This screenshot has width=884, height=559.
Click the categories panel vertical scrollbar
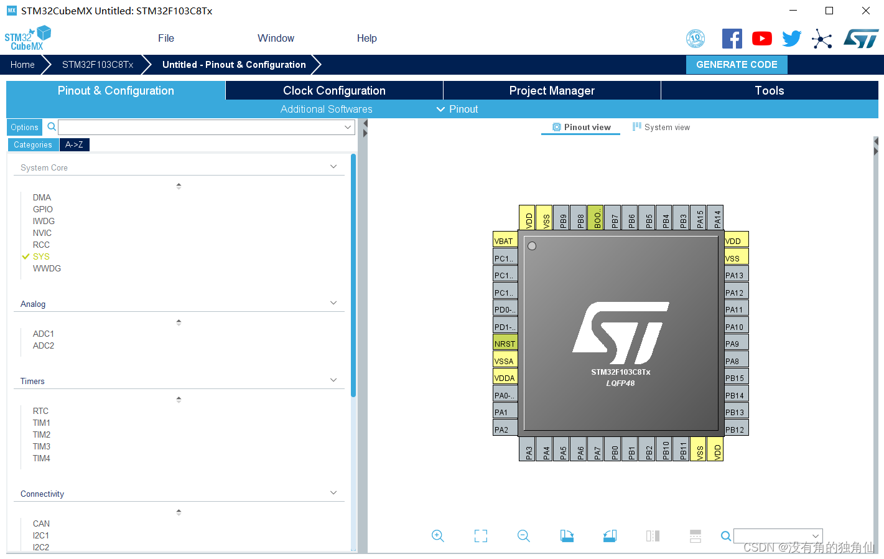point(353,275)
